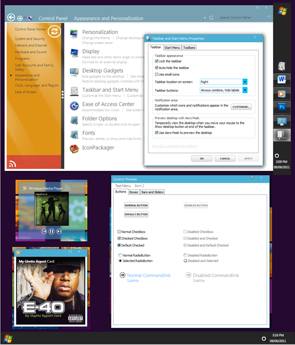
Task: Switch to the Start Menu tab
Action: [x=172, y=48]
